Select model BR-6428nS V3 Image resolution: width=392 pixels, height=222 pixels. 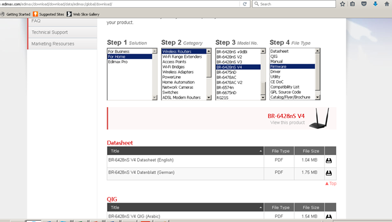pos(238,62)
